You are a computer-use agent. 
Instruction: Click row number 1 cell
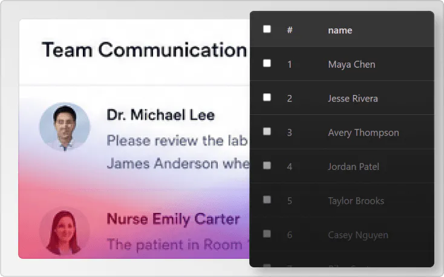tap(289, 65)
